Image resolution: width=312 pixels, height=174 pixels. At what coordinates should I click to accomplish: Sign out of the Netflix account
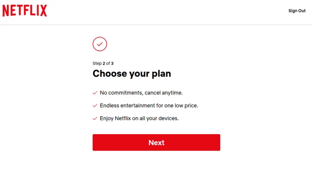click(x=297, y=11)
